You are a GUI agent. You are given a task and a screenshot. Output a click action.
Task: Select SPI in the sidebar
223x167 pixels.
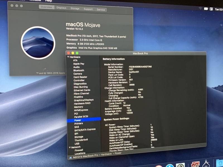76,134
